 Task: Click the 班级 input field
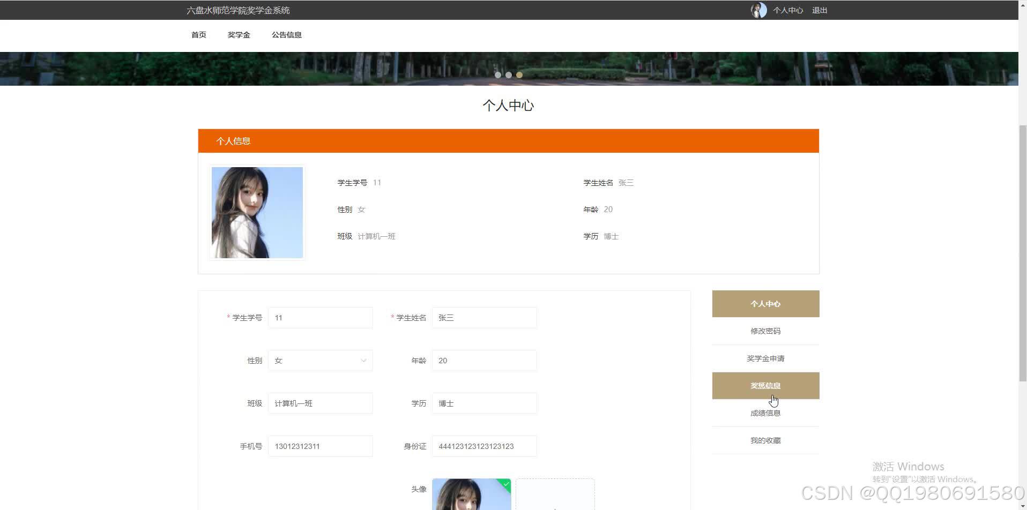321,403
